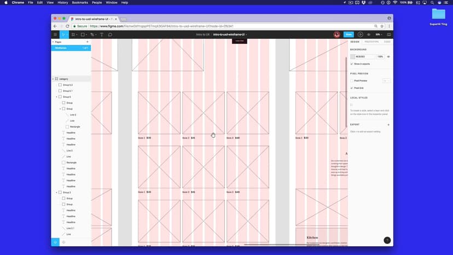This screenshot has width=453, height=255.
Task: Click the background color swatch
Action: (353, 56)
